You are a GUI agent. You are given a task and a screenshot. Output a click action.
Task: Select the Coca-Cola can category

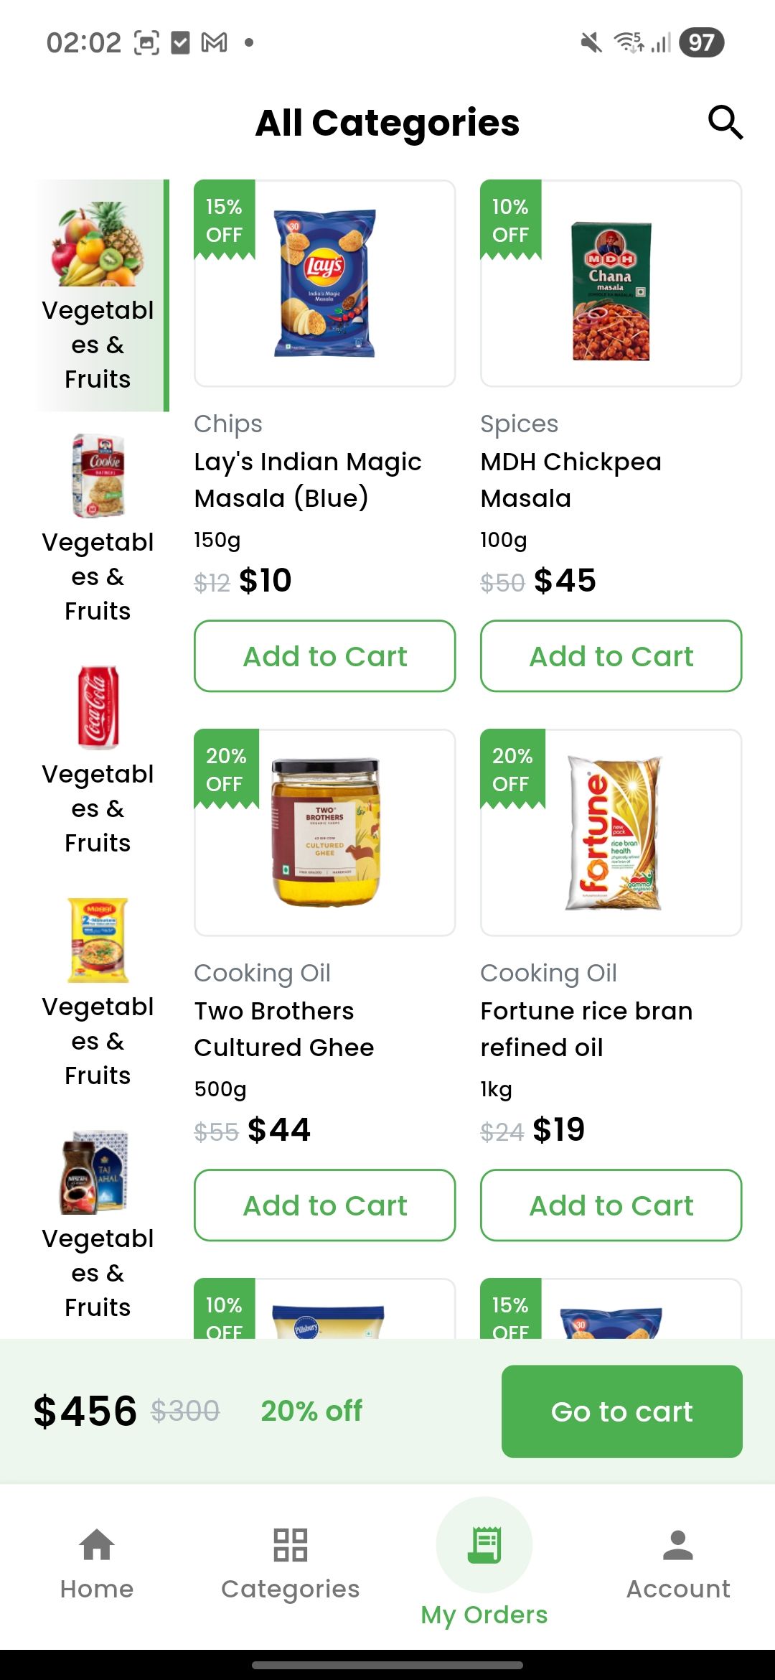[98, 708]
